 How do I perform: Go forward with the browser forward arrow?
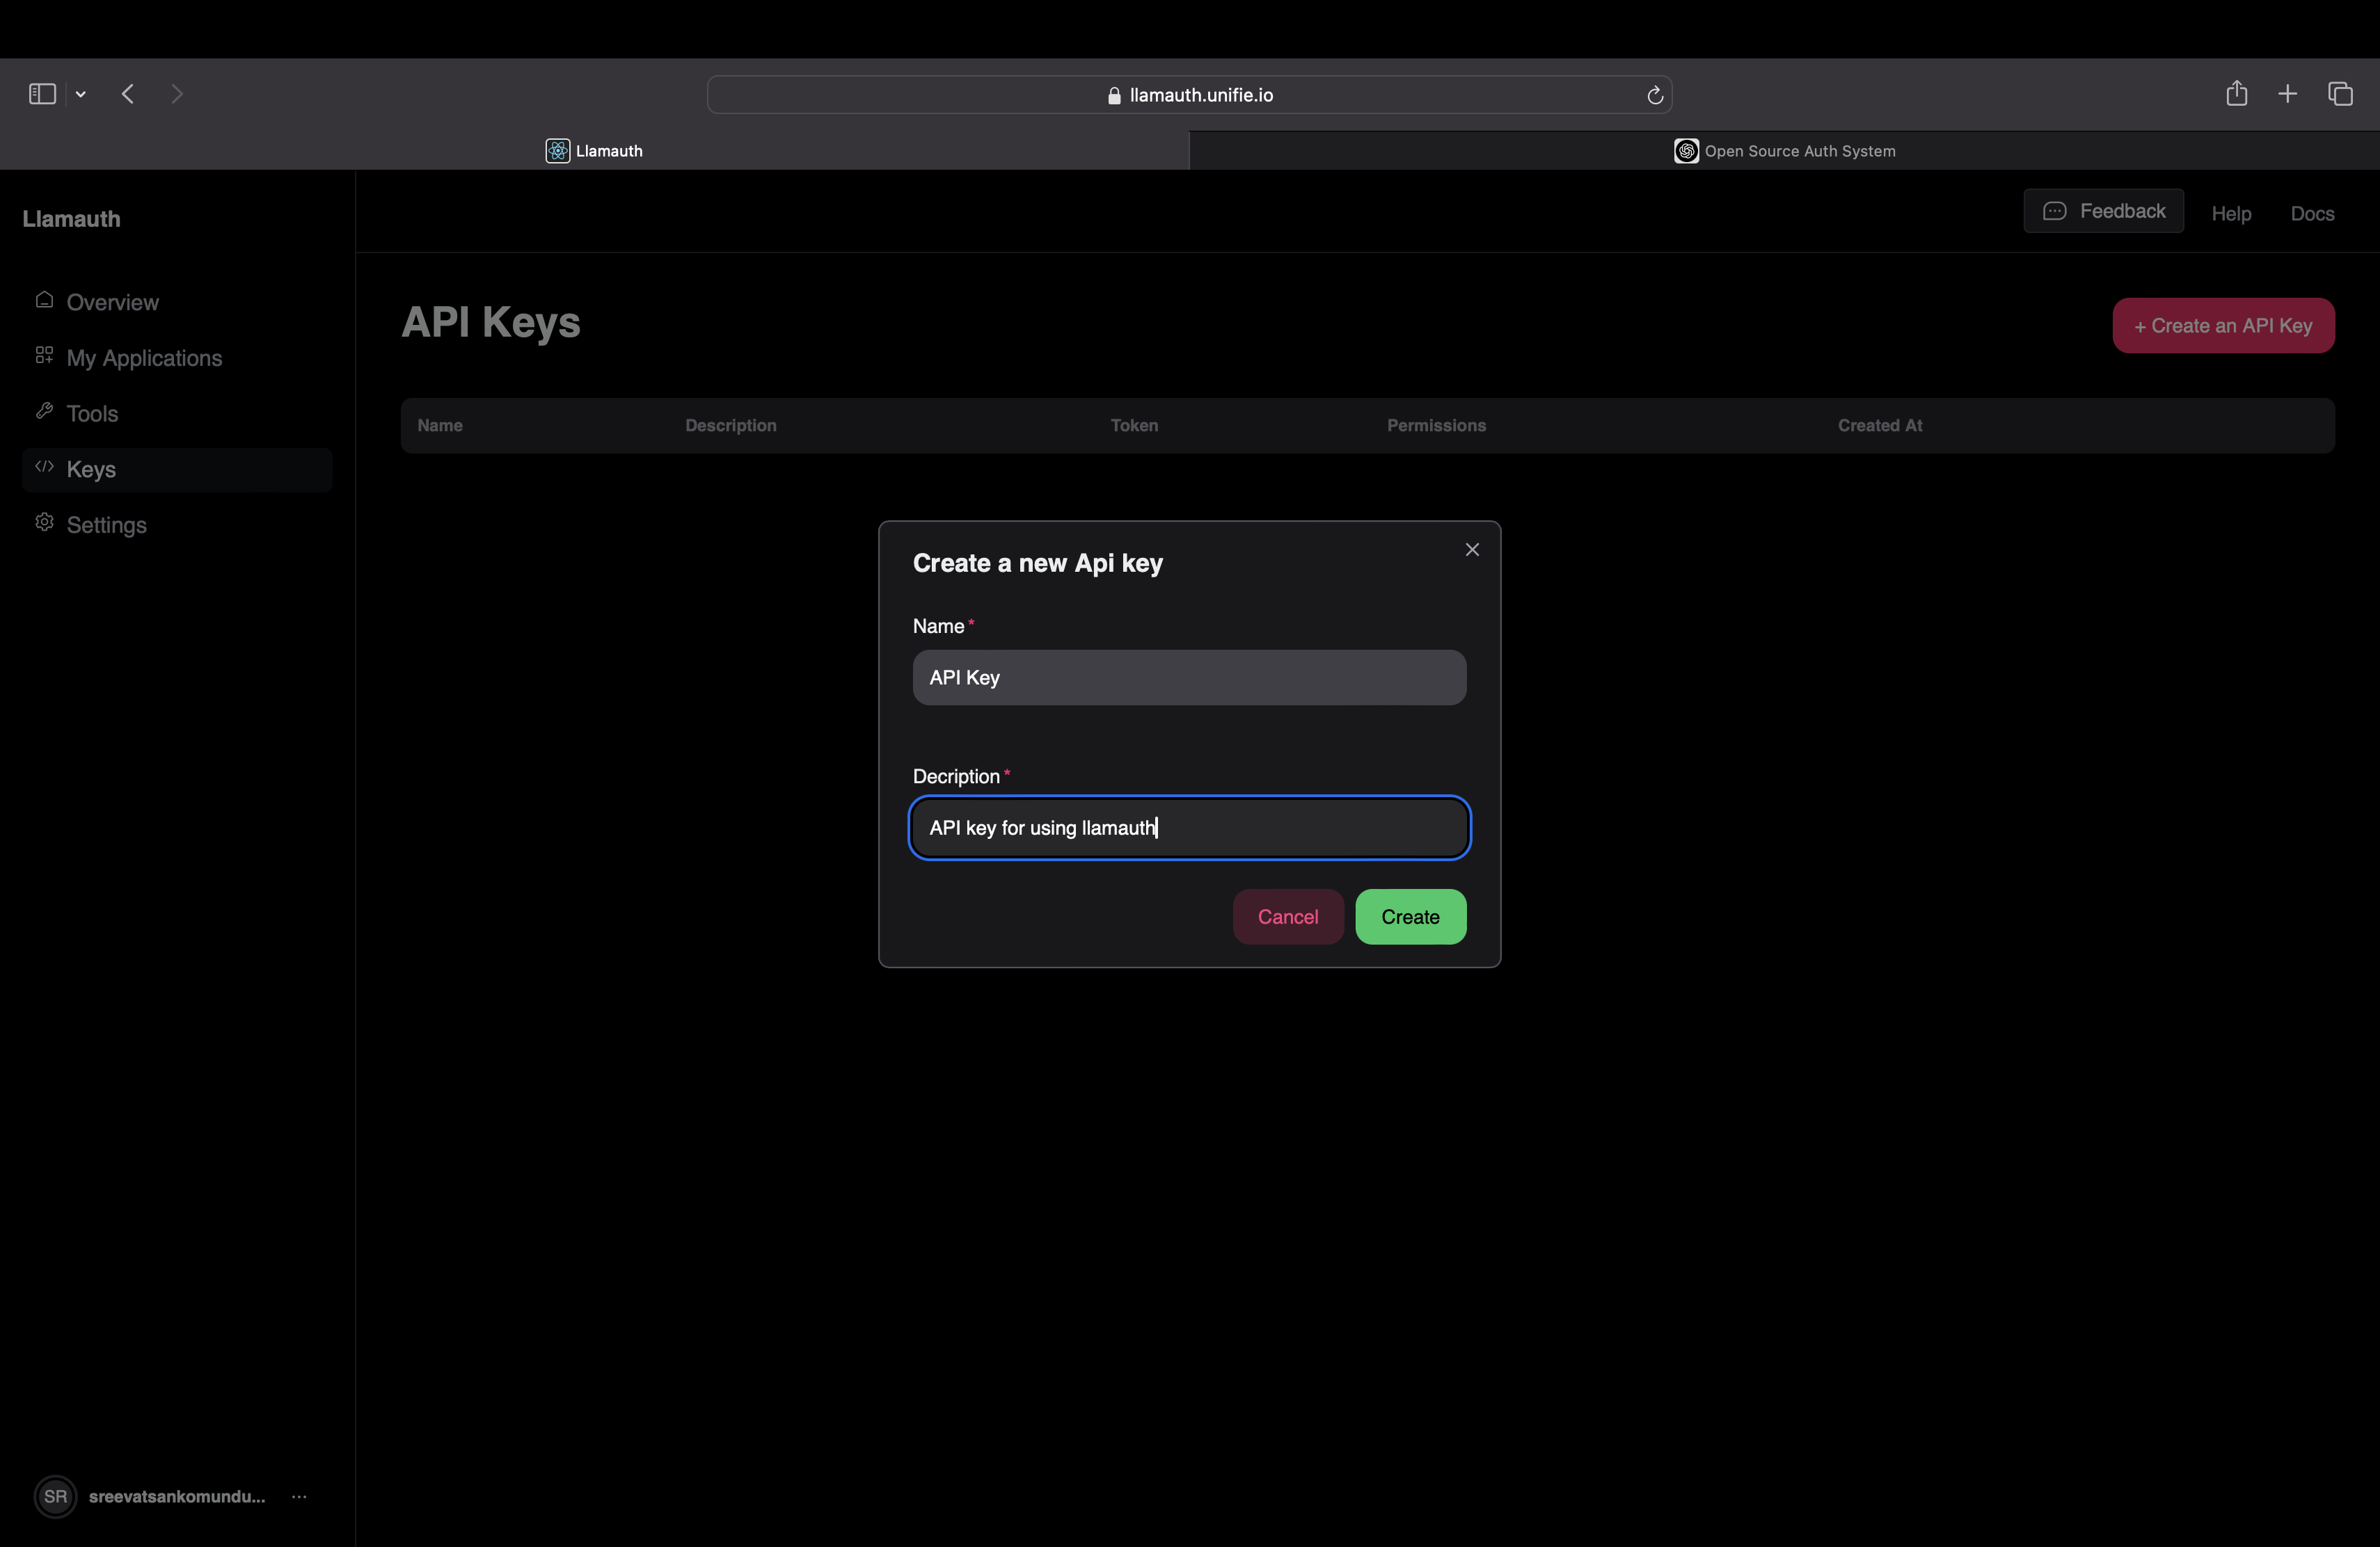177,94
